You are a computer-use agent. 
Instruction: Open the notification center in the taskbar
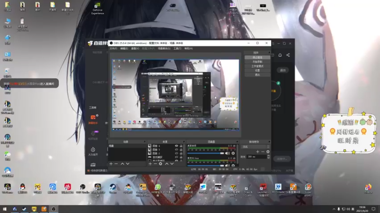(374, 209)
